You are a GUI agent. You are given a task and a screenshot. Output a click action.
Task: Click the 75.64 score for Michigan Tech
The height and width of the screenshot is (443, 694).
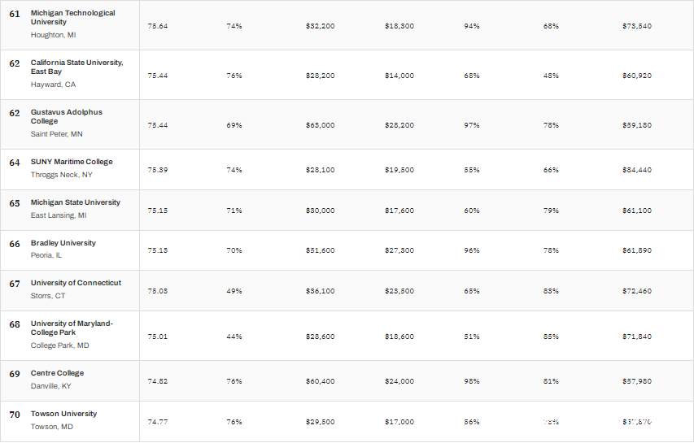click(158, 26)
